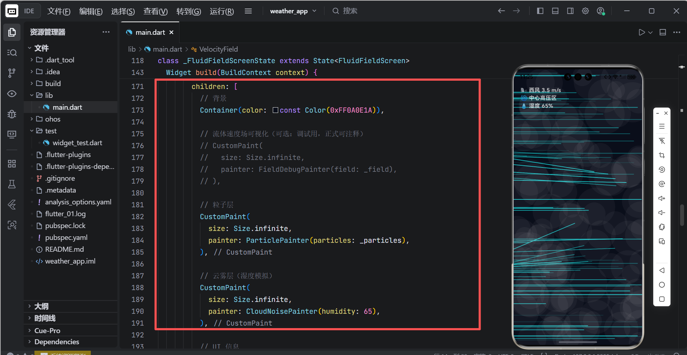Click lib in the breadcrumb path

(x=132, y=49)
